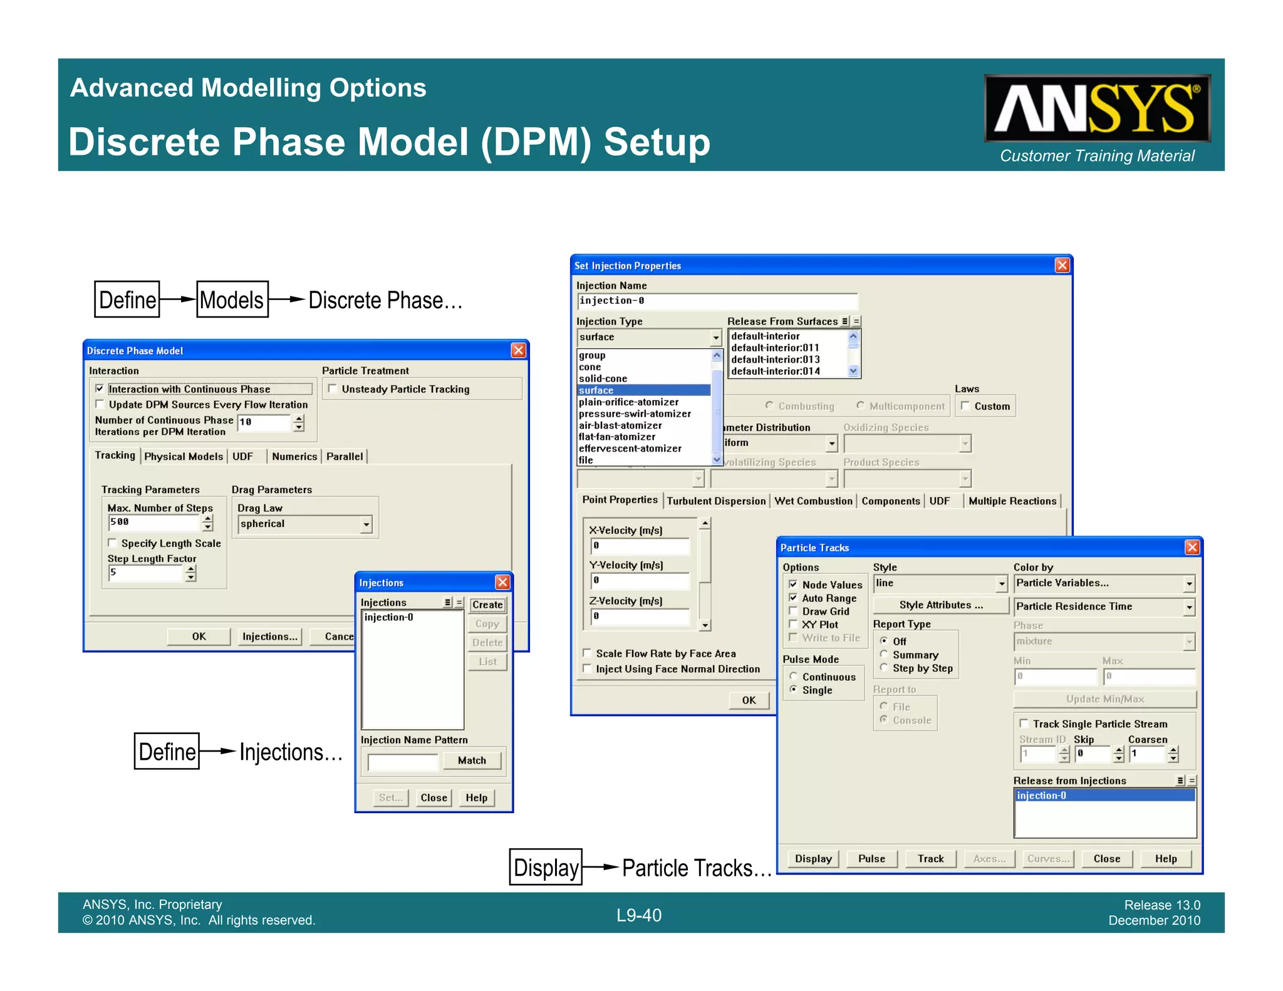Deselect all icon in Injections list header
Screen dimensions: 1283x991
(459, 602)
